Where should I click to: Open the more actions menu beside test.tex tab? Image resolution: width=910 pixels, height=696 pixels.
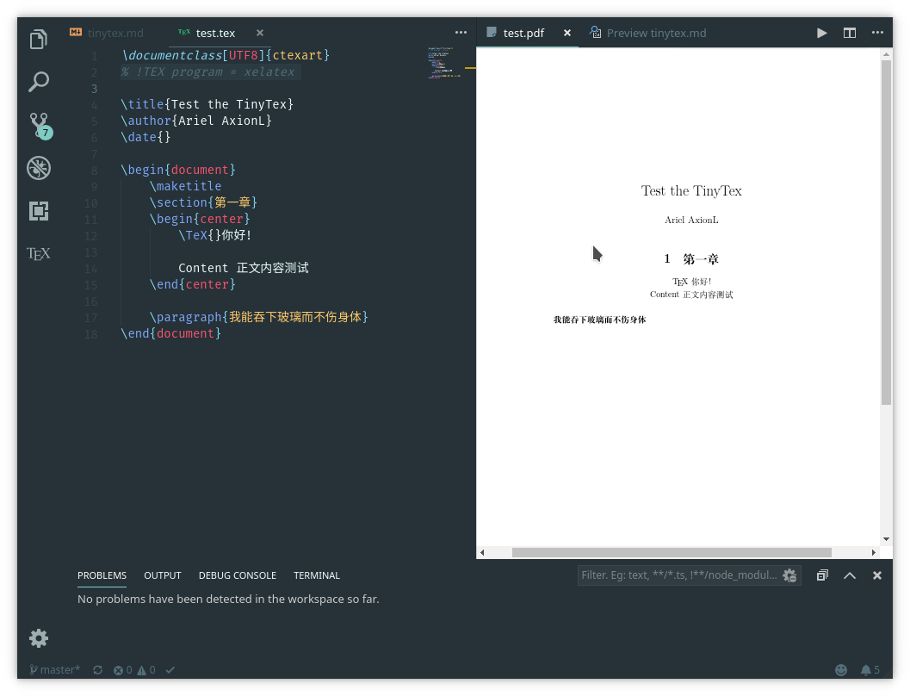point(461,32)
